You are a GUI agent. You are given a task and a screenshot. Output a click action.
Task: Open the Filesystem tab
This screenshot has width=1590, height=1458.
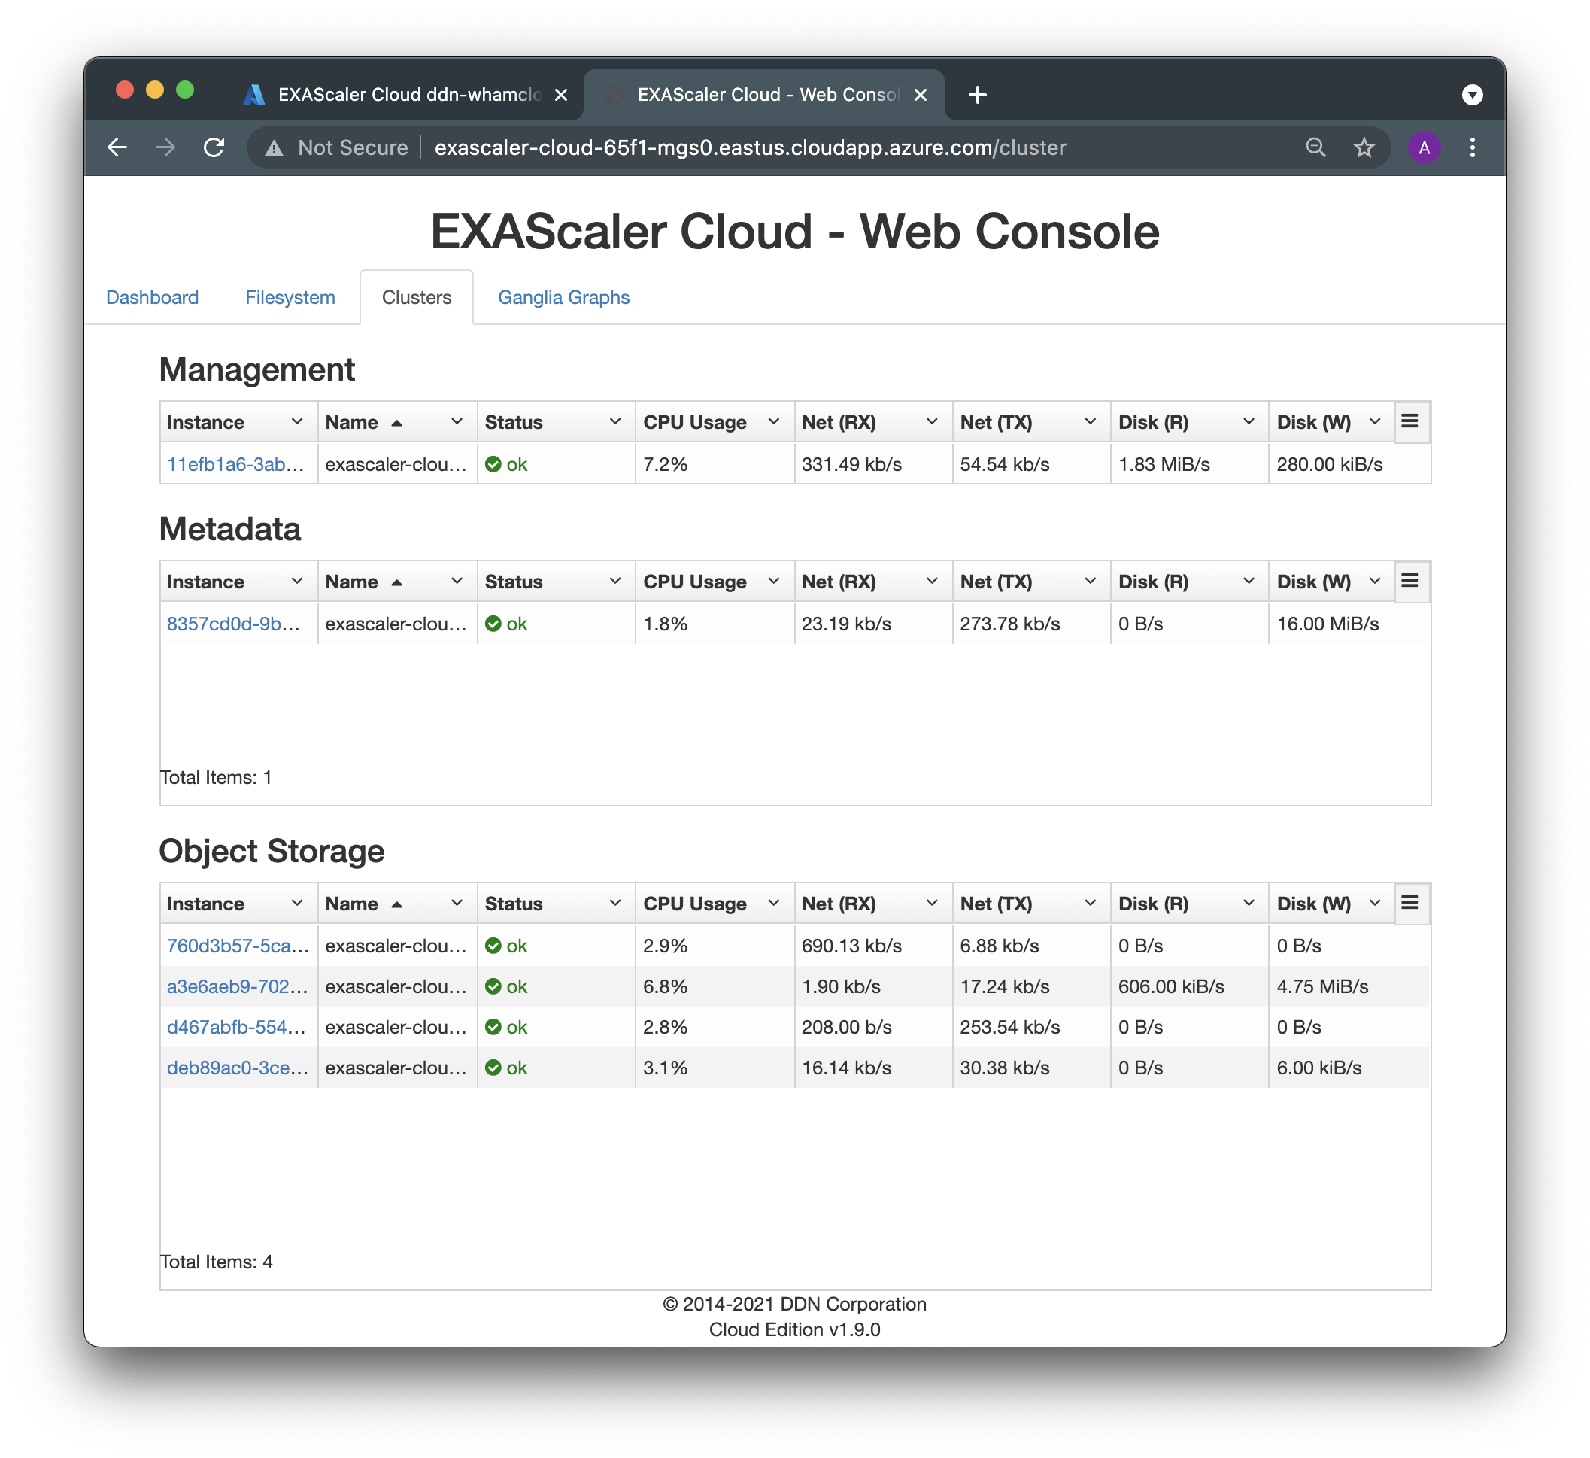pyautogui.click(x=290, y=297)
